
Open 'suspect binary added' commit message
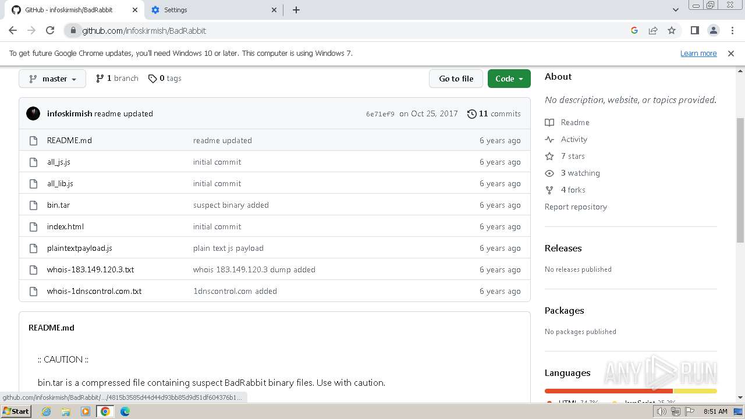[x=231, y=205]
